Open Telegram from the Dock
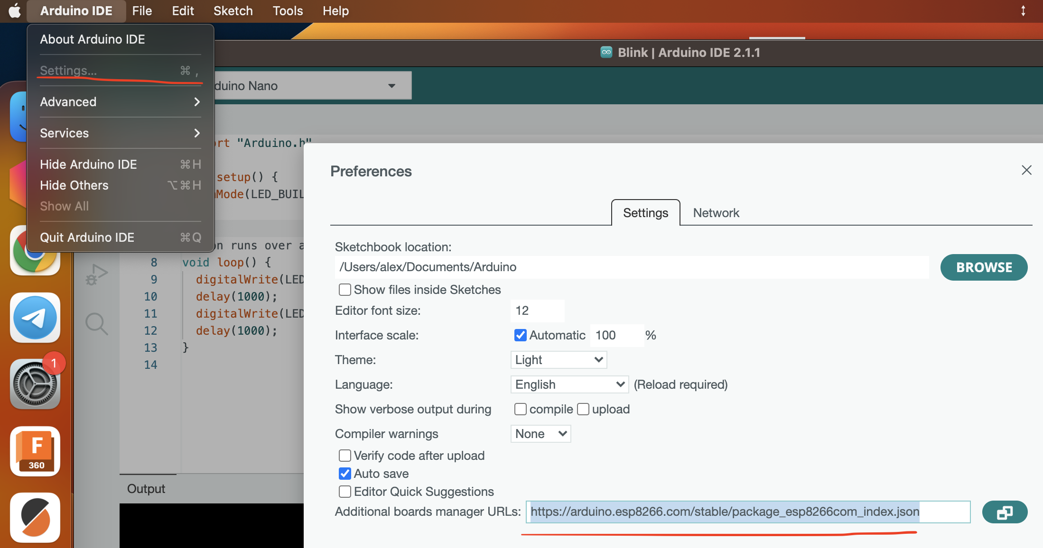 point(35,318)
